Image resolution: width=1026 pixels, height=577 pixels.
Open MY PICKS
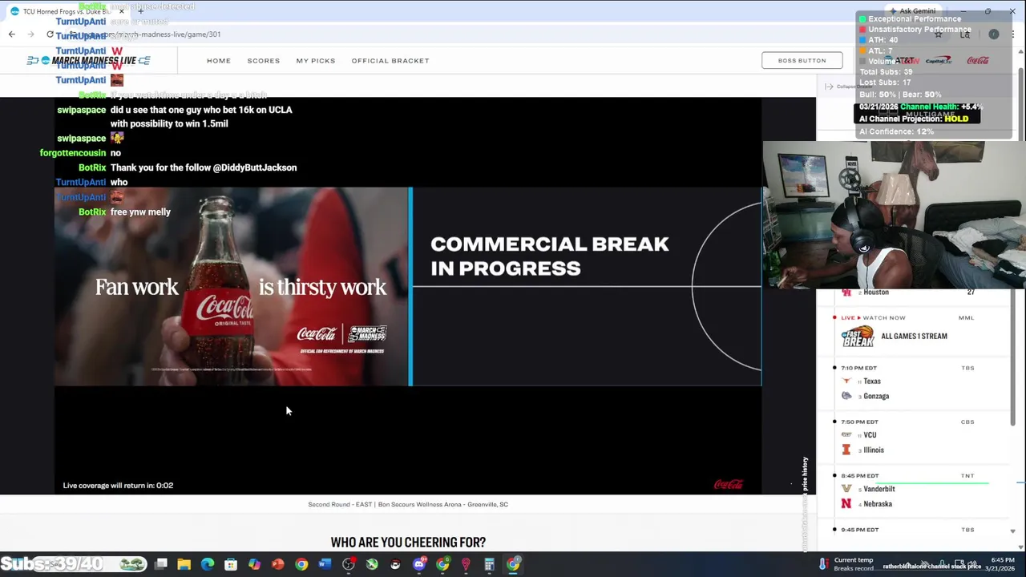[316, 61]
